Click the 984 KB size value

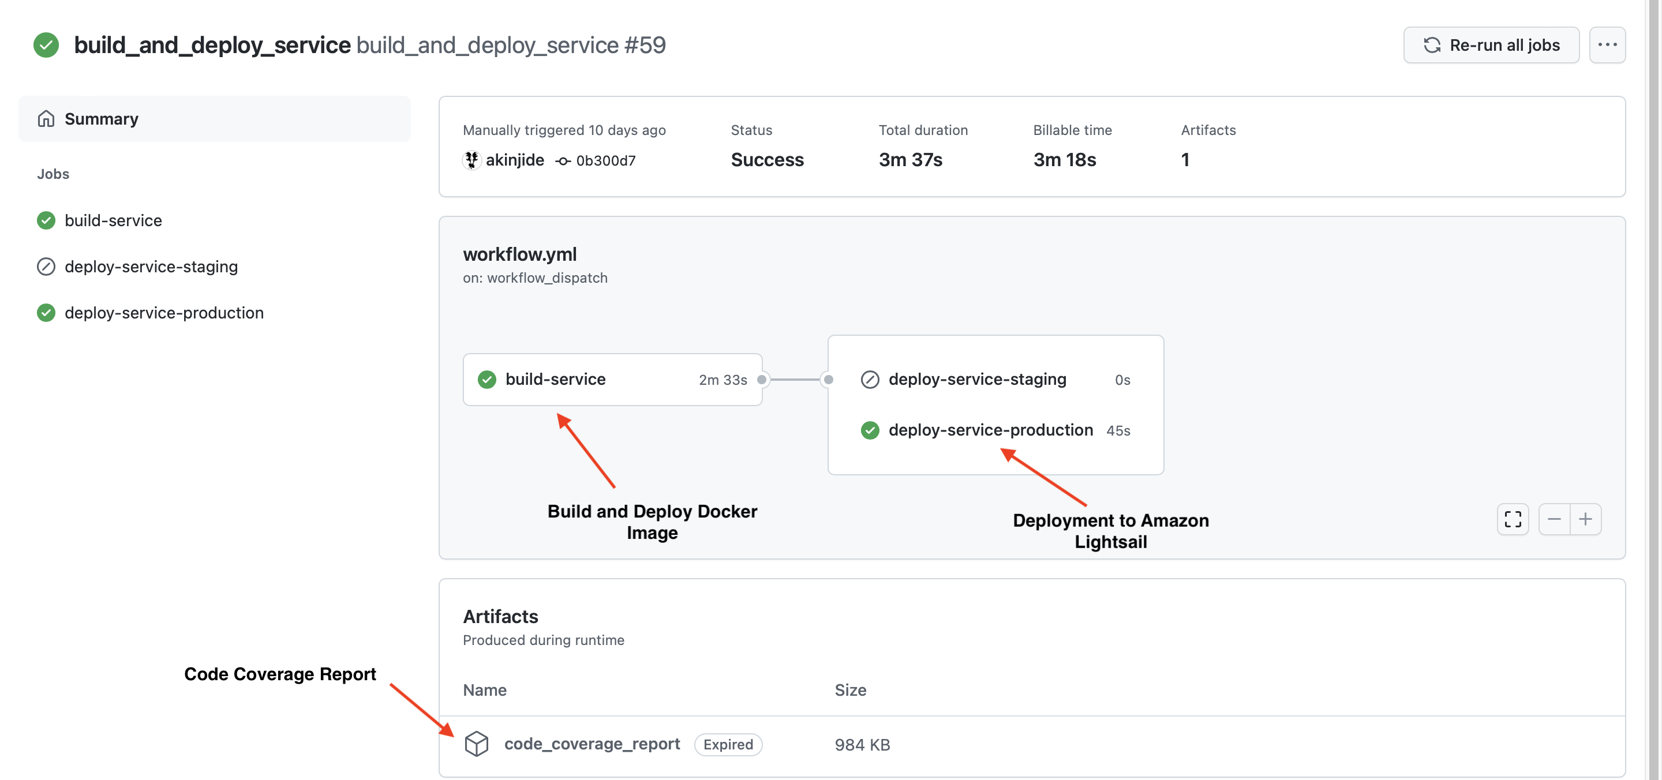[862, 744]
